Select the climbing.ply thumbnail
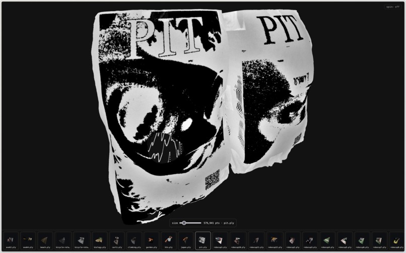The height and width of the screenshot is (253, 406). tap(134, 241)
